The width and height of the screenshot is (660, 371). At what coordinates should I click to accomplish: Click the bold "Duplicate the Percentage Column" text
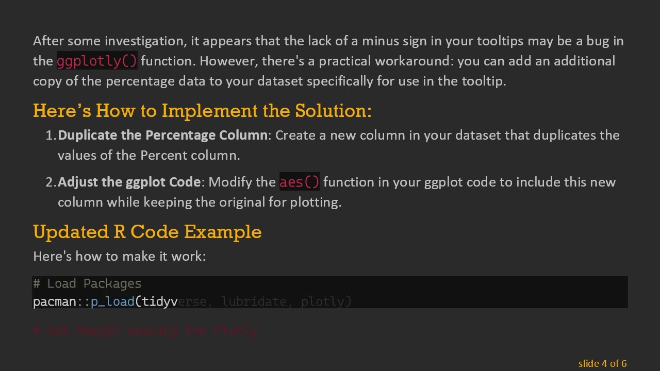click(x=162, y=136)
